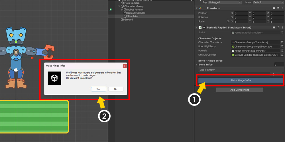
Task: Select Ground object in the hierarchy
Action: (128, 20)
